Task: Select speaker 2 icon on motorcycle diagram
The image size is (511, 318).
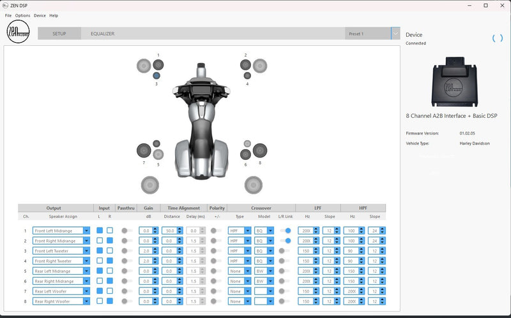Action: 245,64
